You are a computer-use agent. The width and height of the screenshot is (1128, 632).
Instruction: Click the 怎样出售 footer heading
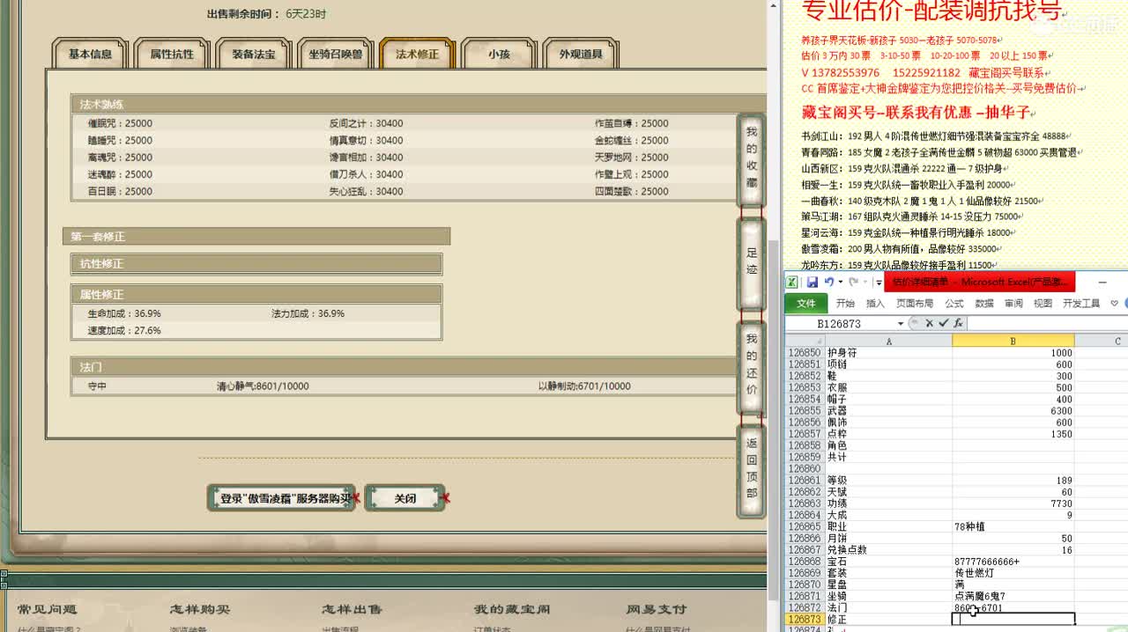coord(352,609)
